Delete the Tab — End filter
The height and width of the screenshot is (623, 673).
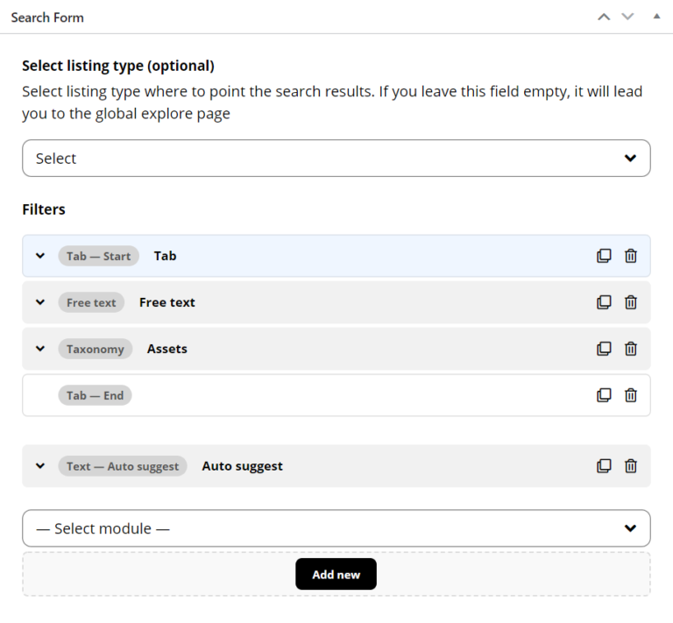(630, 395)
